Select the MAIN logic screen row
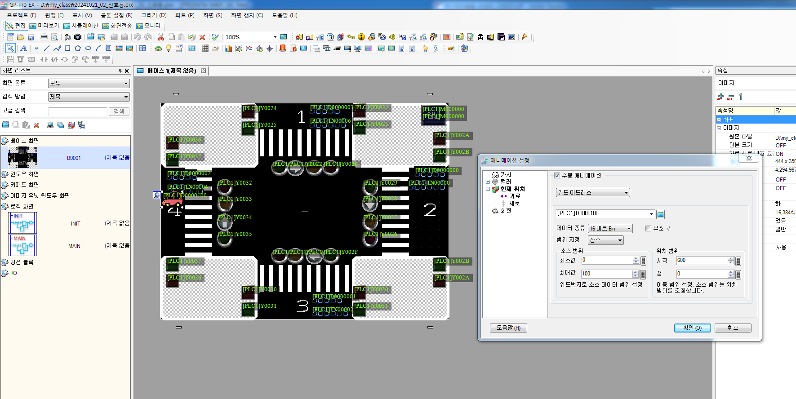This screenshot has height=399, width=796. click(x=66, y=246)
